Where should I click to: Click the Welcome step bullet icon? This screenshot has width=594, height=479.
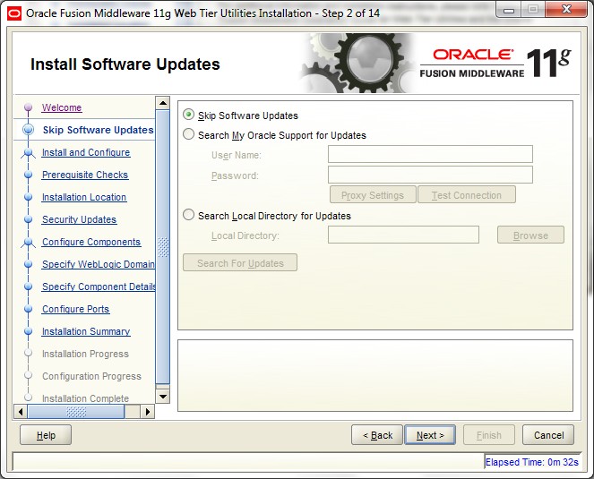point(28,107)
